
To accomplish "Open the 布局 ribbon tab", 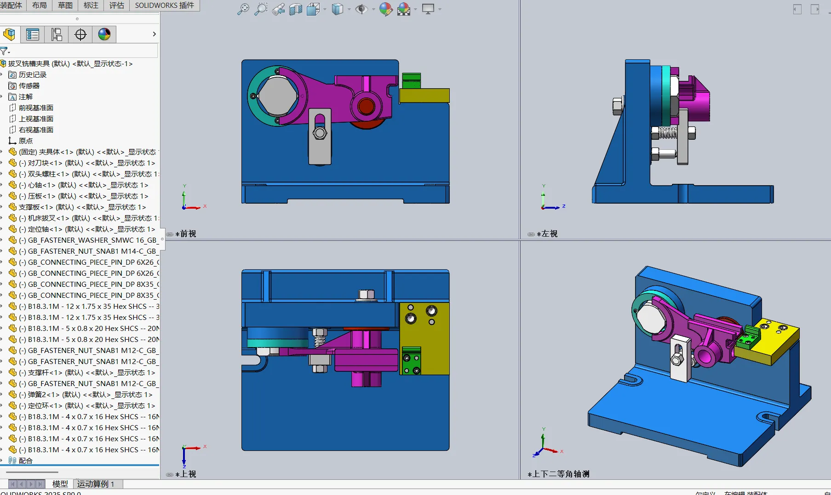I will tap(40, 5).
